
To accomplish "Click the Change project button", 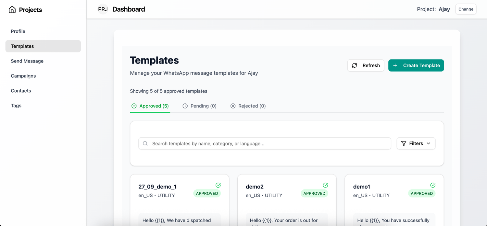I will [466, 9].
